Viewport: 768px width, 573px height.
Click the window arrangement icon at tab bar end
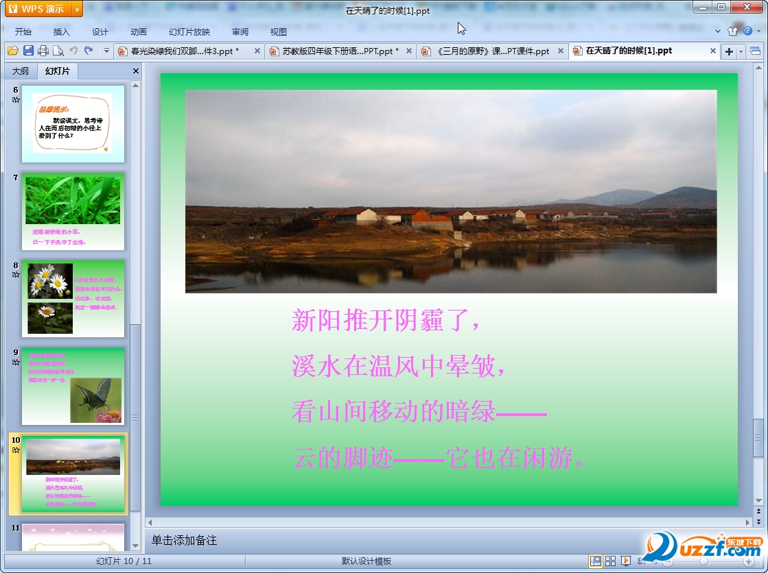(755, 51)
